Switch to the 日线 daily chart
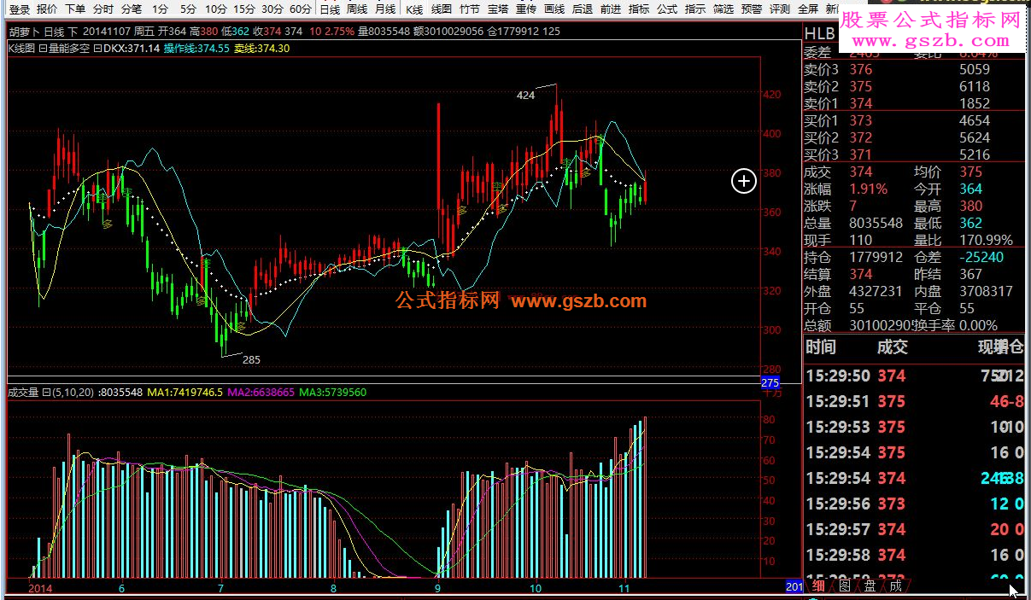The image size is (1031, 600). pos(330,9)
